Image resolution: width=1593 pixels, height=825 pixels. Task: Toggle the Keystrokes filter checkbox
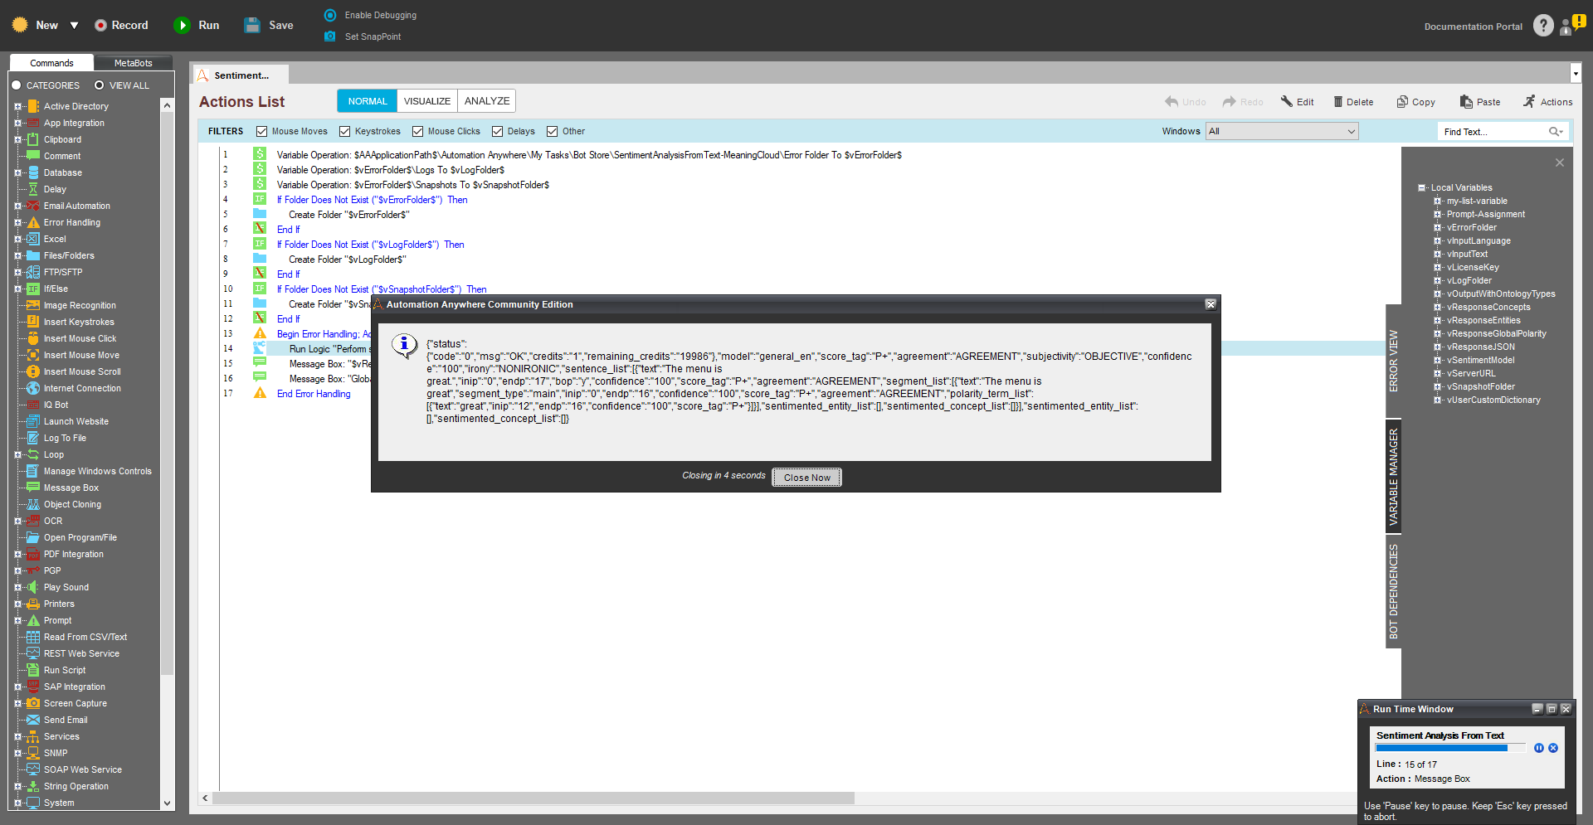(x=345, y=131)
